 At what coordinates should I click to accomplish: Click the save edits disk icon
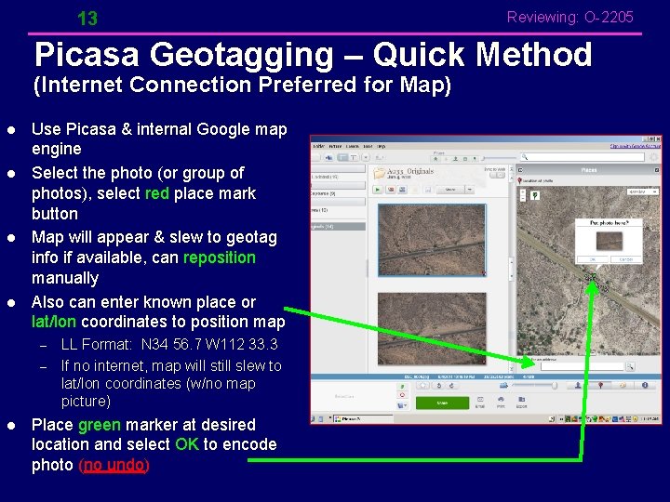click(x=428, y=190)
